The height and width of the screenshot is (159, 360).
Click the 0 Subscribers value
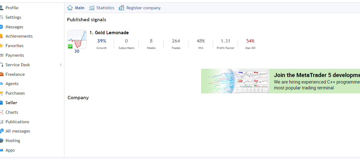click(x=126, y=41)
